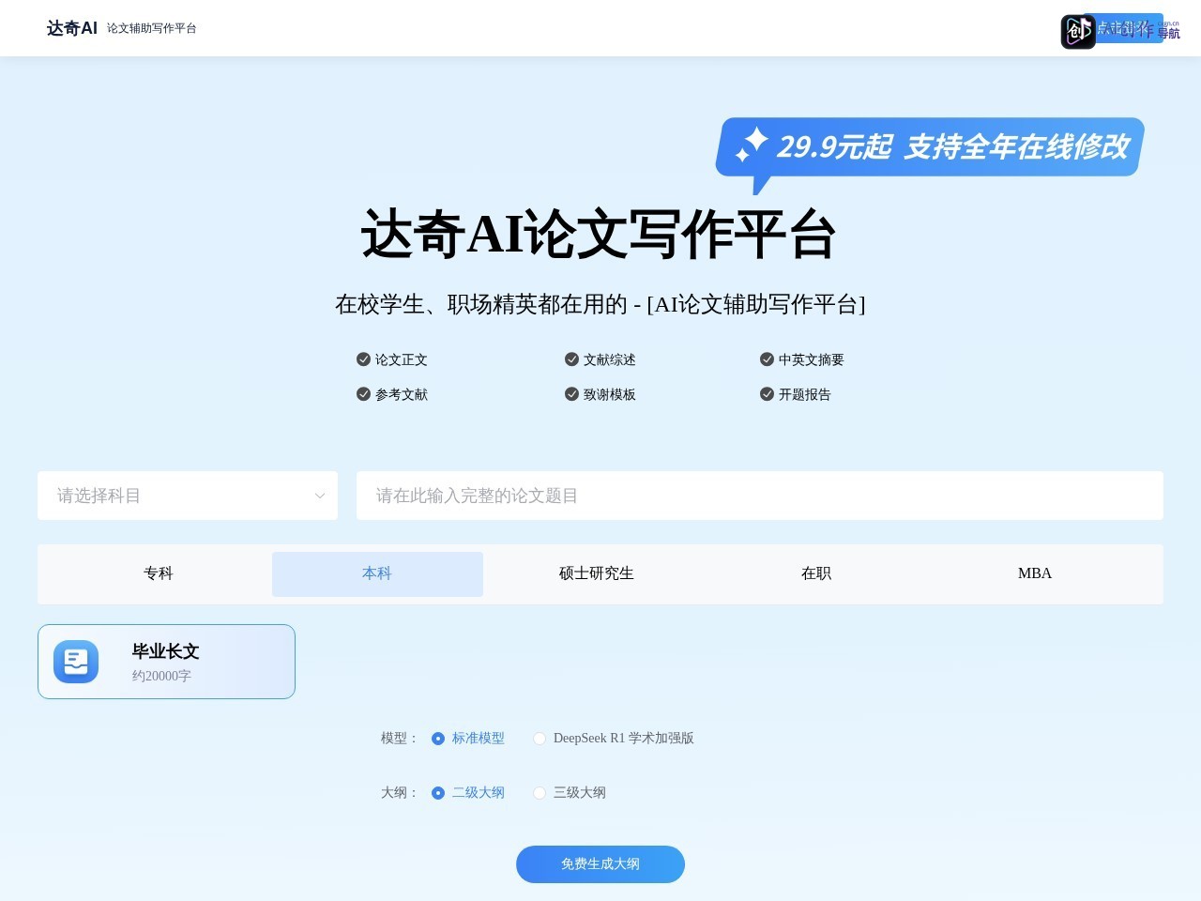Click the 中英文摘要 feature label
The image size is (1201, 901).
pos(812,360)
